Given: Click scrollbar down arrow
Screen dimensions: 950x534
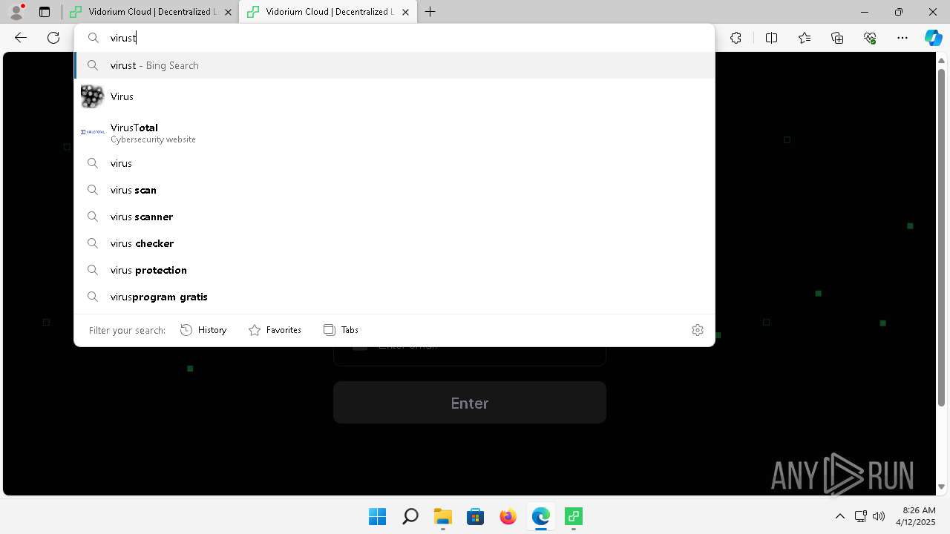Looking at the screenshot, I should [941, 487].
